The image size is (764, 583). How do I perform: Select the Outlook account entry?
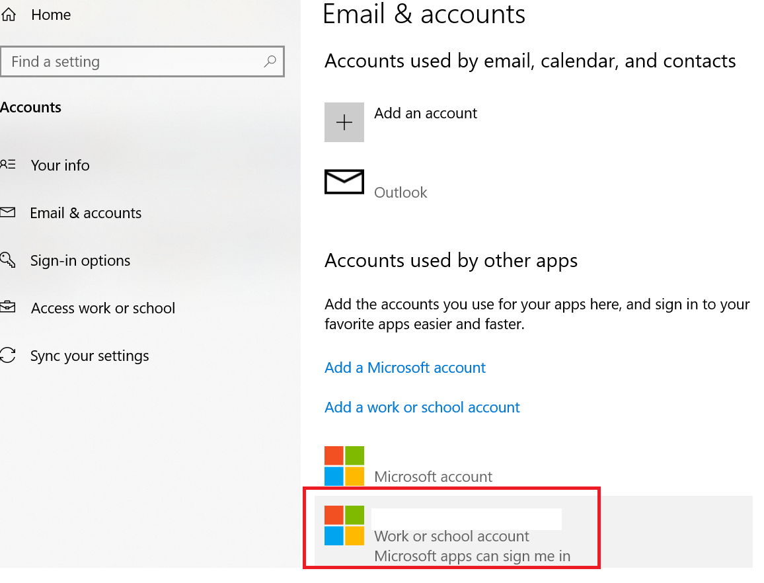(401, 192)
